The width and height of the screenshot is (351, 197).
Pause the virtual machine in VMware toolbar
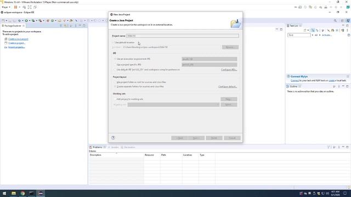coord(16,7)
